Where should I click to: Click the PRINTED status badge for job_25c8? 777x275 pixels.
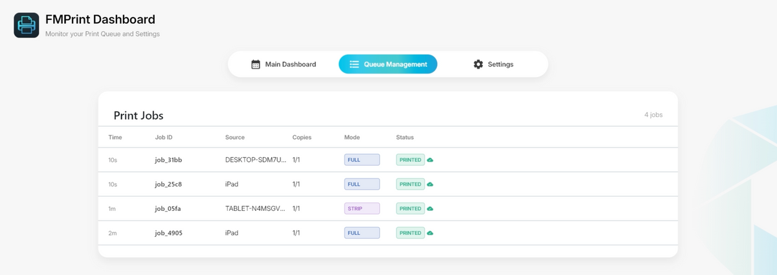(411, 184)
